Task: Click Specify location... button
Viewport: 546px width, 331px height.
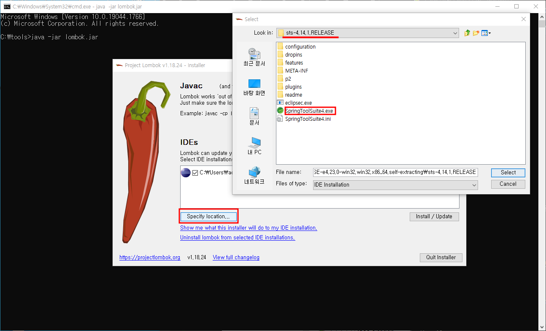Action: [208, 216]
